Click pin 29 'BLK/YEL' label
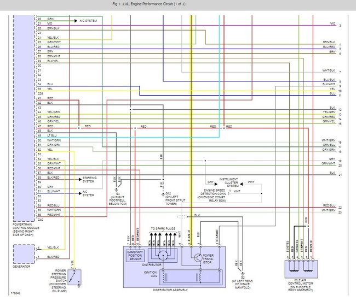Screen dimensions: 356x301 tap(53, 61)
